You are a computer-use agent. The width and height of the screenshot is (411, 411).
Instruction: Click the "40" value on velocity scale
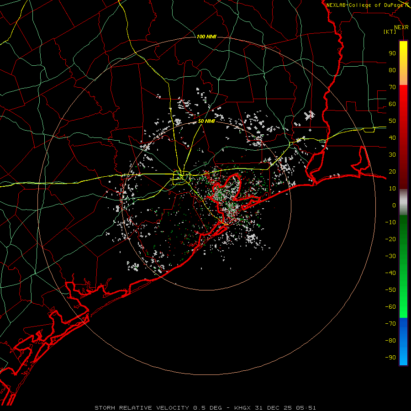[x=392, y=137]
